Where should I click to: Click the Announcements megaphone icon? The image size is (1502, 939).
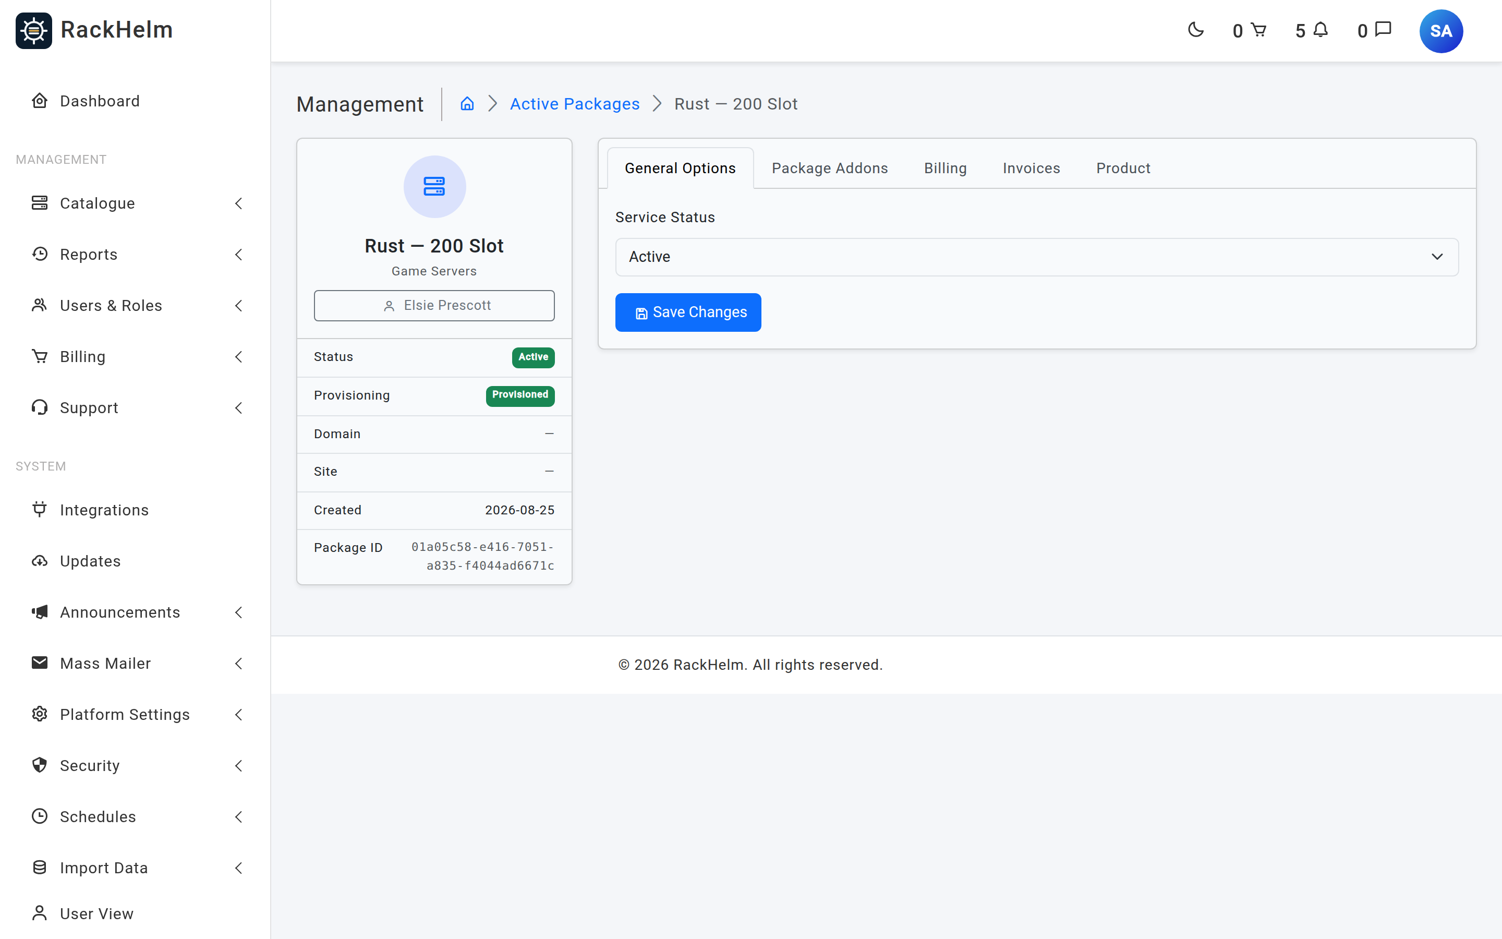pyautogui.click(x=40, y=612)
